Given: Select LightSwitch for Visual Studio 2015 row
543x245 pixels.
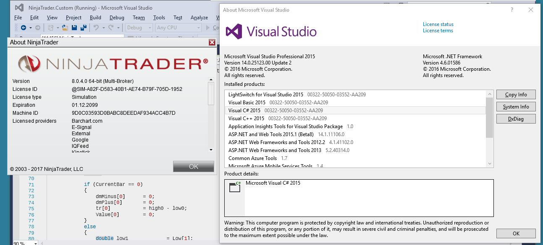Looking at the screenshot, I should (355, 95).
